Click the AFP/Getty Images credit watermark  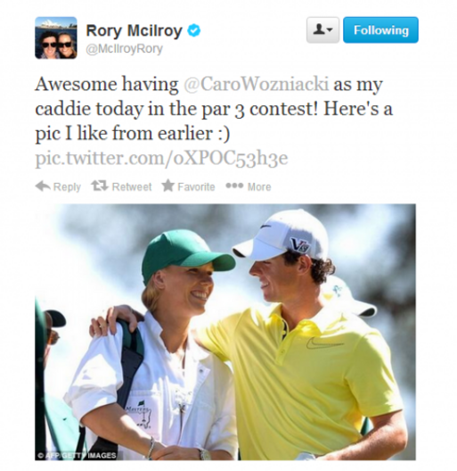pos(77,455)
